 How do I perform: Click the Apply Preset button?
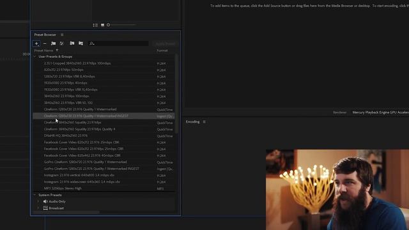pyautogui.click(x=165, y=43)
